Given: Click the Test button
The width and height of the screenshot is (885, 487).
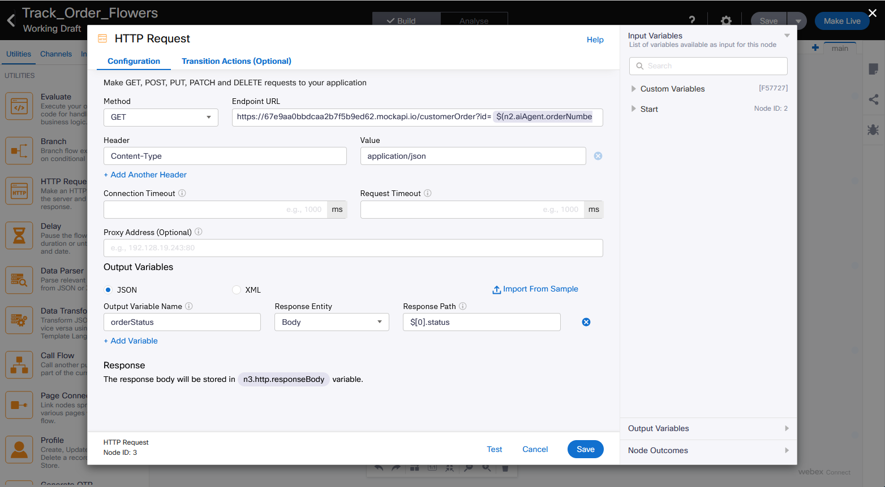Looking at the screenshot, I should coord(494,449).
